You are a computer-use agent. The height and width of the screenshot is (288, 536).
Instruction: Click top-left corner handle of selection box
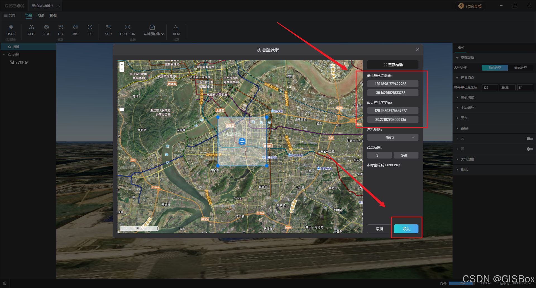point(218,117)
